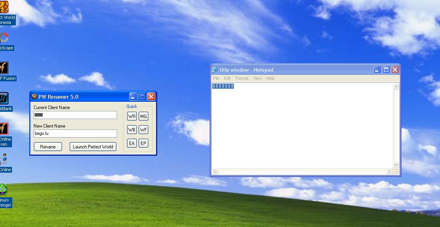Screen dimensions: 440x227
Task: Open the PointBlank desktop icon
Action: click(4, 99)
